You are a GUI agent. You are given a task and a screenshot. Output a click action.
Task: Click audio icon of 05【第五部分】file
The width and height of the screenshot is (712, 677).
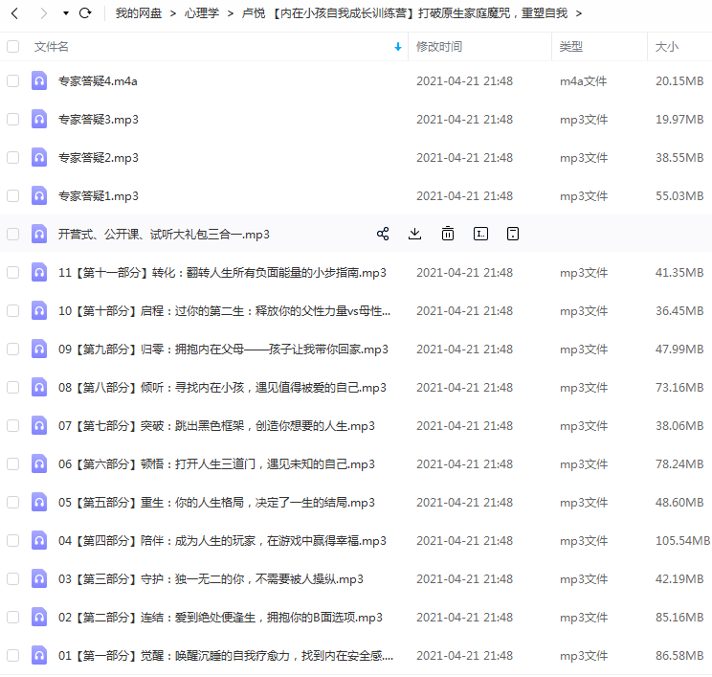click(39, 503)
